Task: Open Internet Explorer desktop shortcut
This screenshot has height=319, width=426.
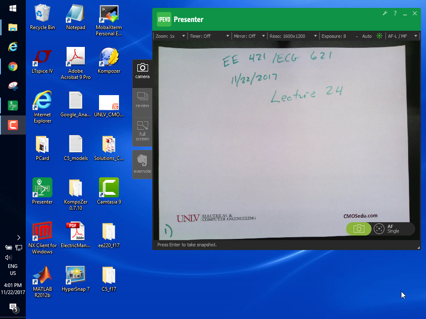Action: pos(42,107)
